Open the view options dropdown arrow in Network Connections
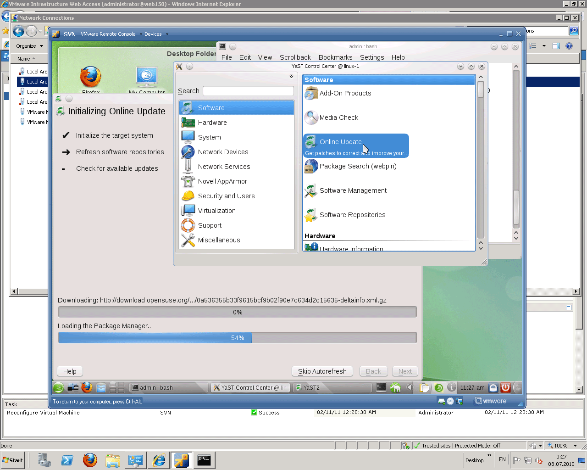The height and width of the screenshot is (470, 587). click(544, 46)
